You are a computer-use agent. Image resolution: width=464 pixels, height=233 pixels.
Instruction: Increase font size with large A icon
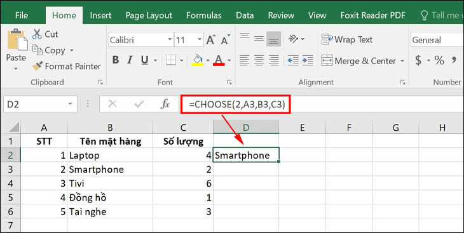(x=210, y=39)
